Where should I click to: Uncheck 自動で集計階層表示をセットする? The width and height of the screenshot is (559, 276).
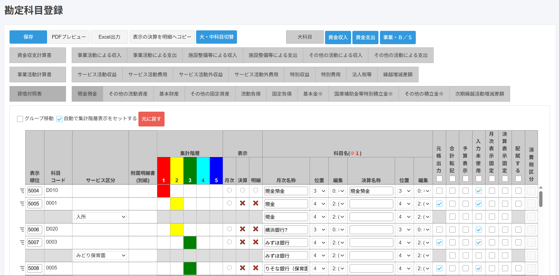(59, 119)
